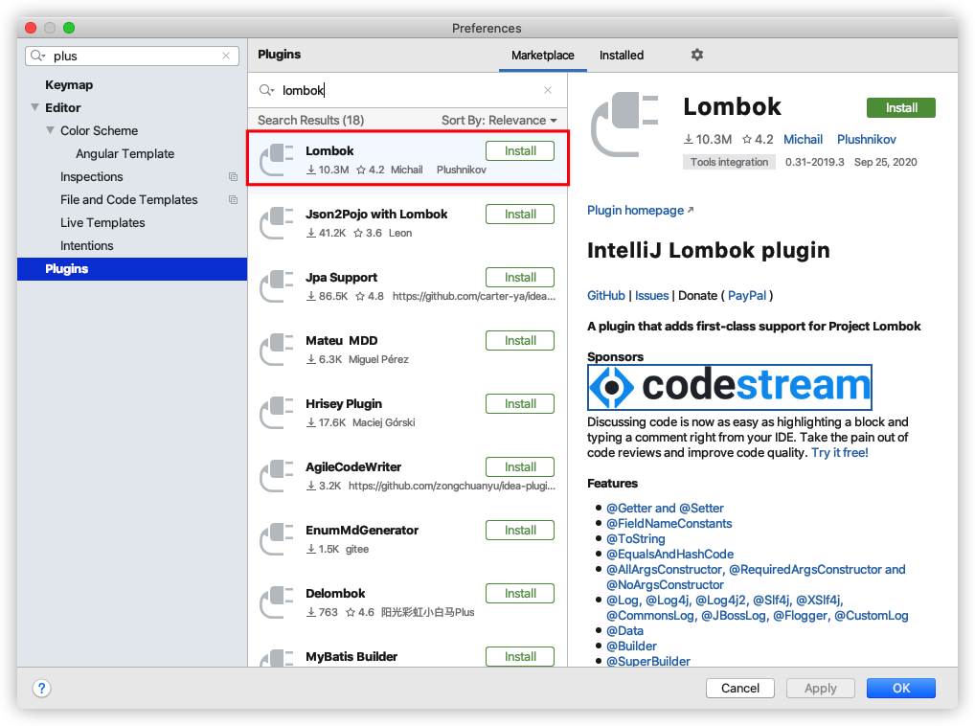
Task: Open the PayPal donate link
Action: [747, 296]
